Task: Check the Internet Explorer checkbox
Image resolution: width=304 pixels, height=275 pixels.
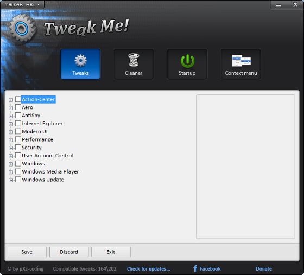Action: (x=18, y=123)
